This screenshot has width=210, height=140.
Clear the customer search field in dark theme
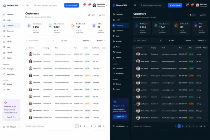[x=160, y=41]
